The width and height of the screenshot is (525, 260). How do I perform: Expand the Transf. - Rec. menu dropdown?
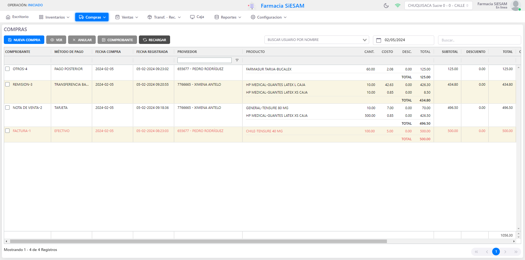(x=164, y=17)
